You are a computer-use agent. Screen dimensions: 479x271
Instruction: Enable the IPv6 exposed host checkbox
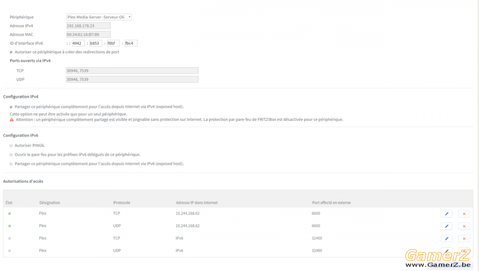(x=11, y=164)
